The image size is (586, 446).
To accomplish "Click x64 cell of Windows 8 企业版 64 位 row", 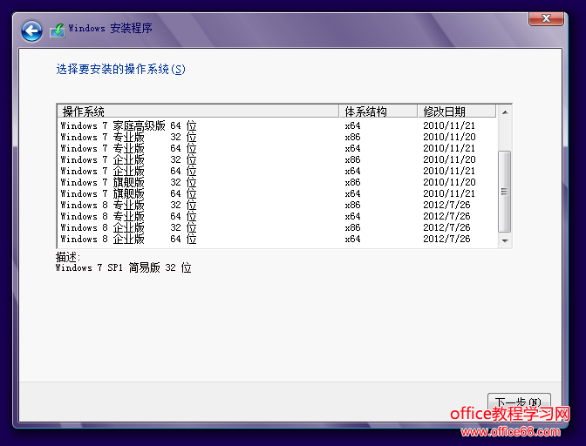I will point(352,239).
